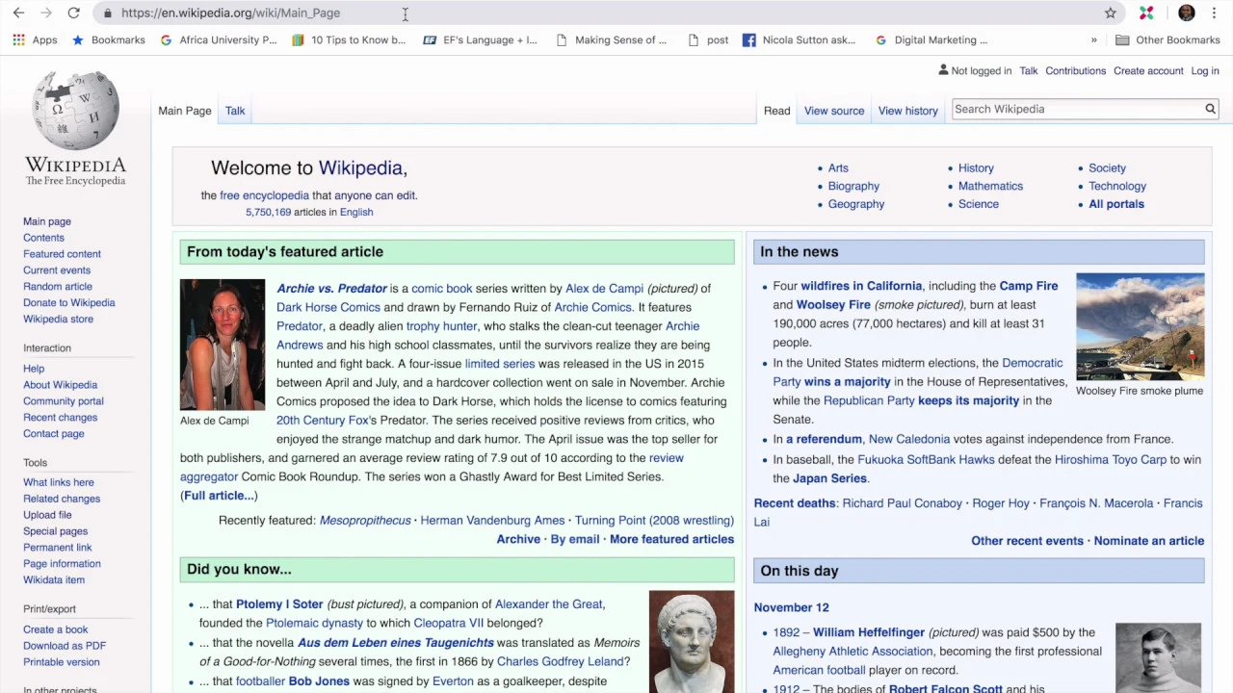Focus the Search Wikipedia field
The width and height of the screenshot is (1233, 693).
tap(1077, 109)
